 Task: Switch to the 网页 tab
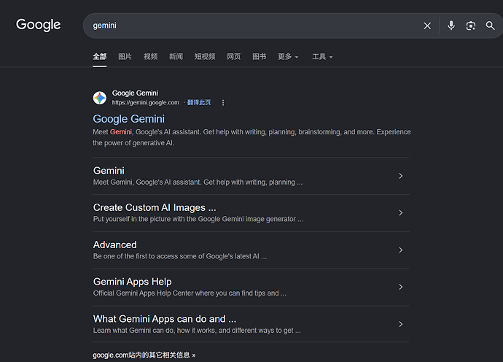[233, 57]
